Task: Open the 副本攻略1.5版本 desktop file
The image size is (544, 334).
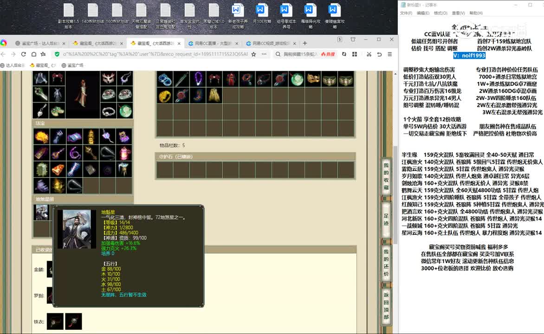Action: coord(68,16)
